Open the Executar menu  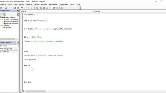click(x=44, y=5)
